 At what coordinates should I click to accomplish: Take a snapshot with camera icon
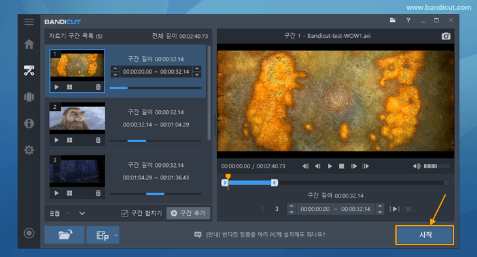point(446,36)
